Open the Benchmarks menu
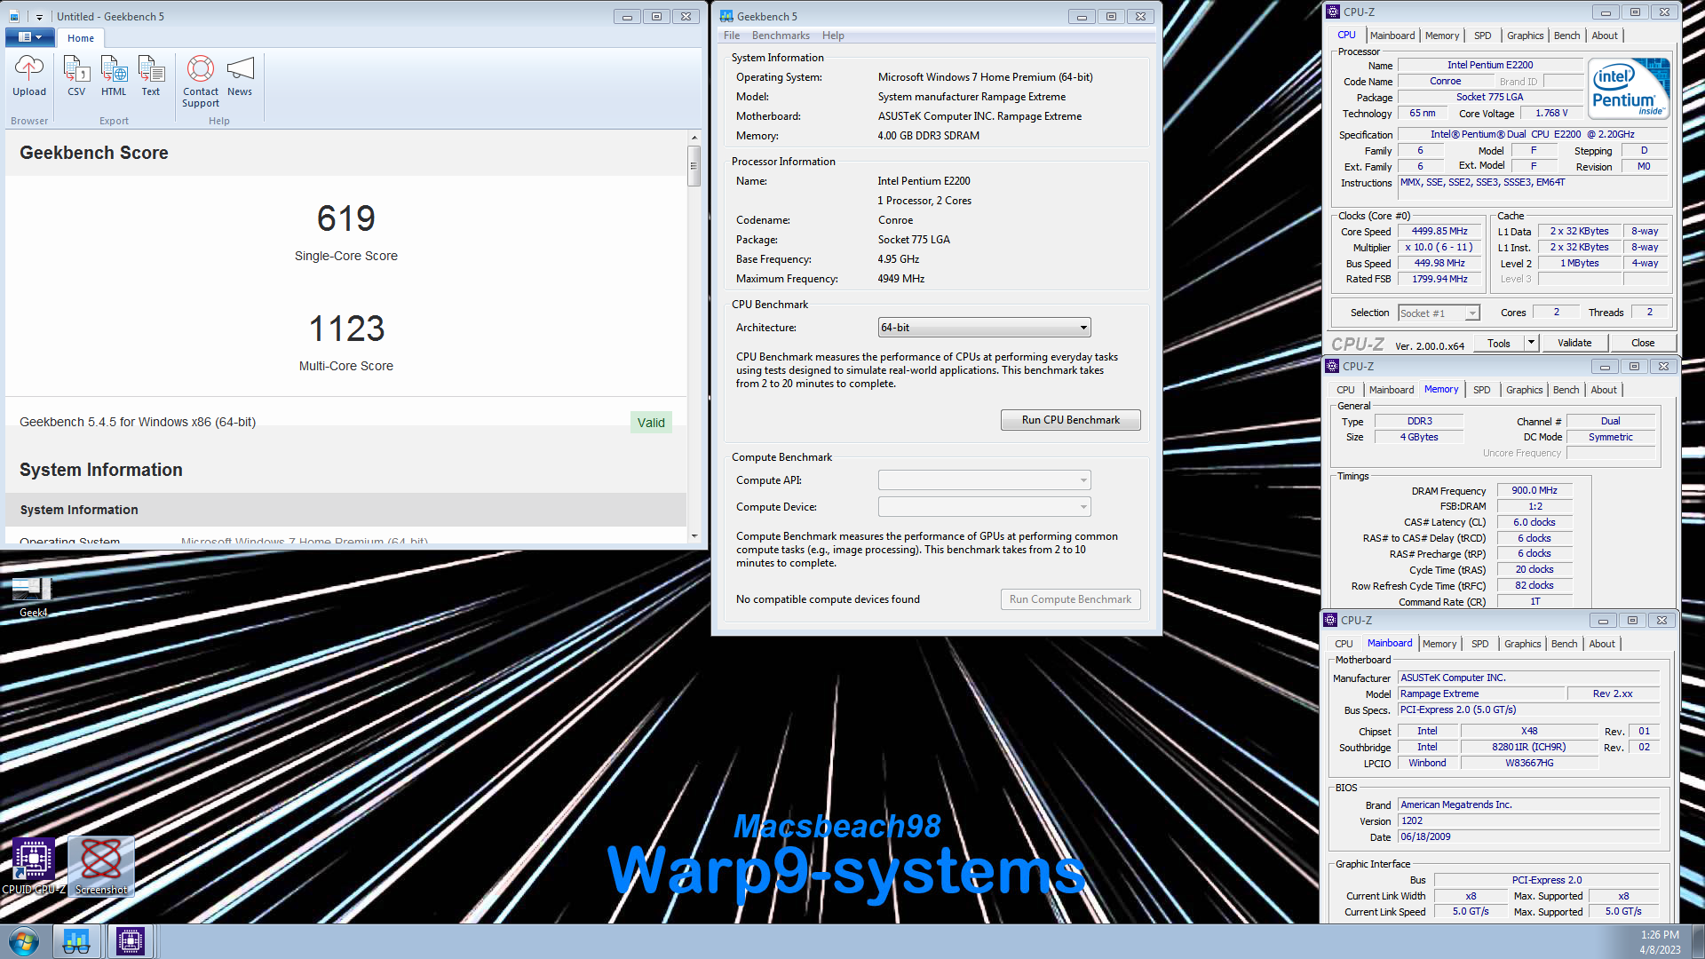 781,36
